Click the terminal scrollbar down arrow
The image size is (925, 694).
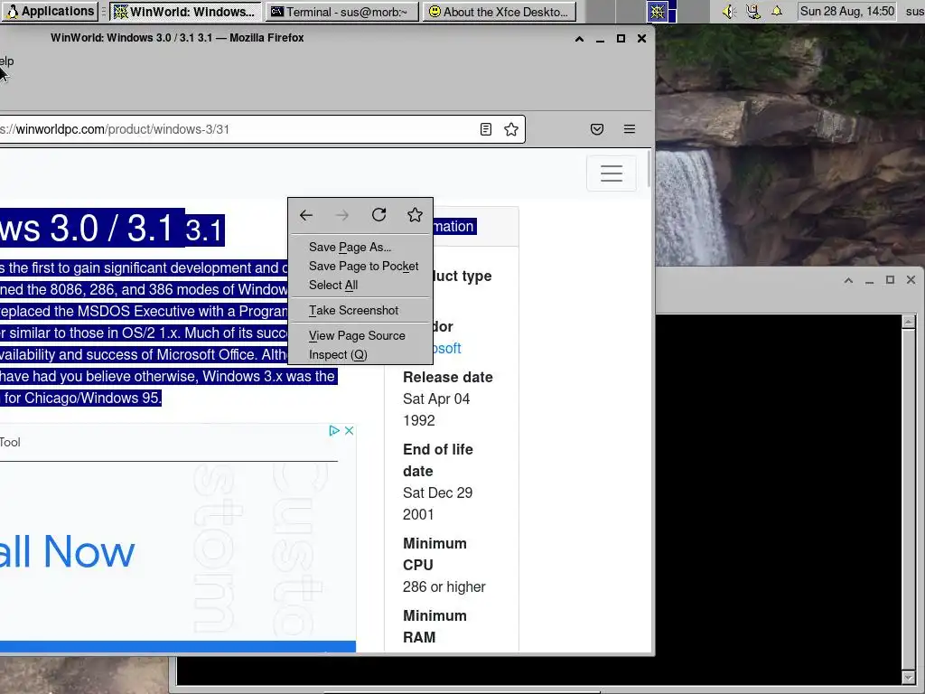909,677
